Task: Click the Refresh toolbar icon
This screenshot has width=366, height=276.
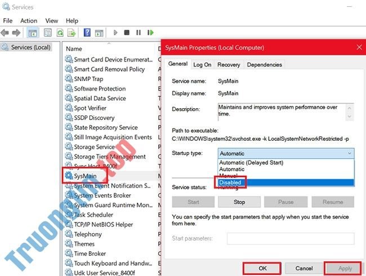Action: click(x=60, y=33)
